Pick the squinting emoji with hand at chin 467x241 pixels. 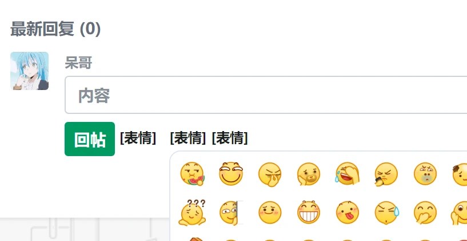coord(270,174)
